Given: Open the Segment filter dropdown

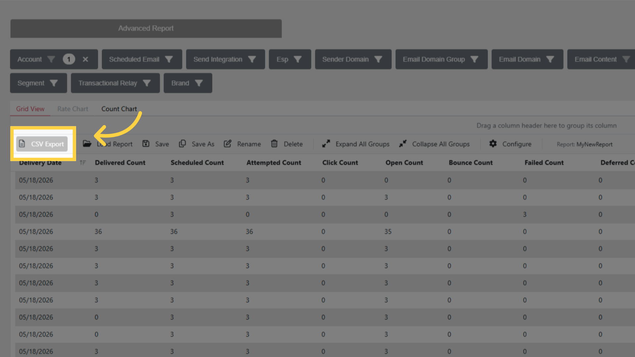Looking at the screenshot, I should point(38,83).
